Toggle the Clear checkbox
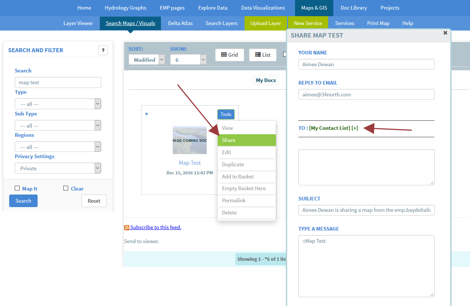 [x=66, y=188]
